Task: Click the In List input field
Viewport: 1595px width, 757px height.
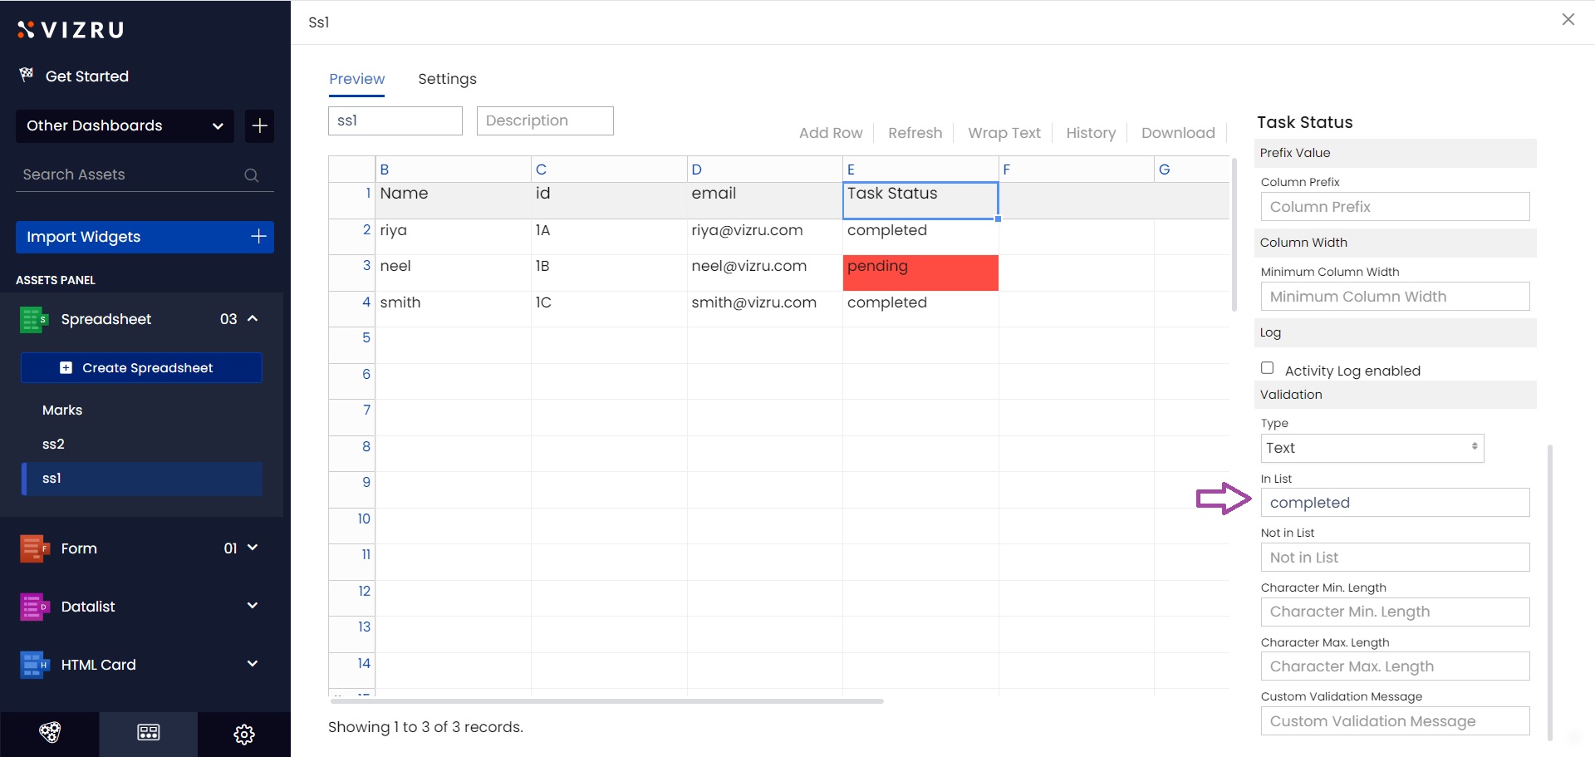Action: click(x=1394, y=503)
